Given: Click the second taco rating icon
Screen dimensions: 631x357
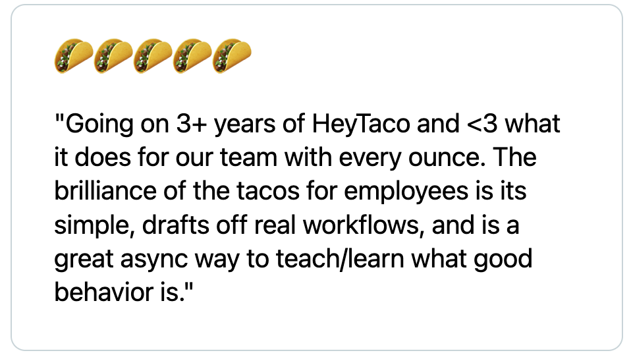Looking at the screenshot, I should [113, 55].
